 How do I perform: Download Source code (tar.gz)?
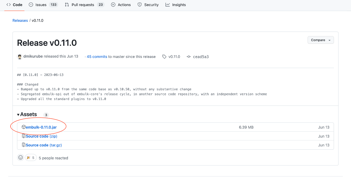tap(44, 145)
